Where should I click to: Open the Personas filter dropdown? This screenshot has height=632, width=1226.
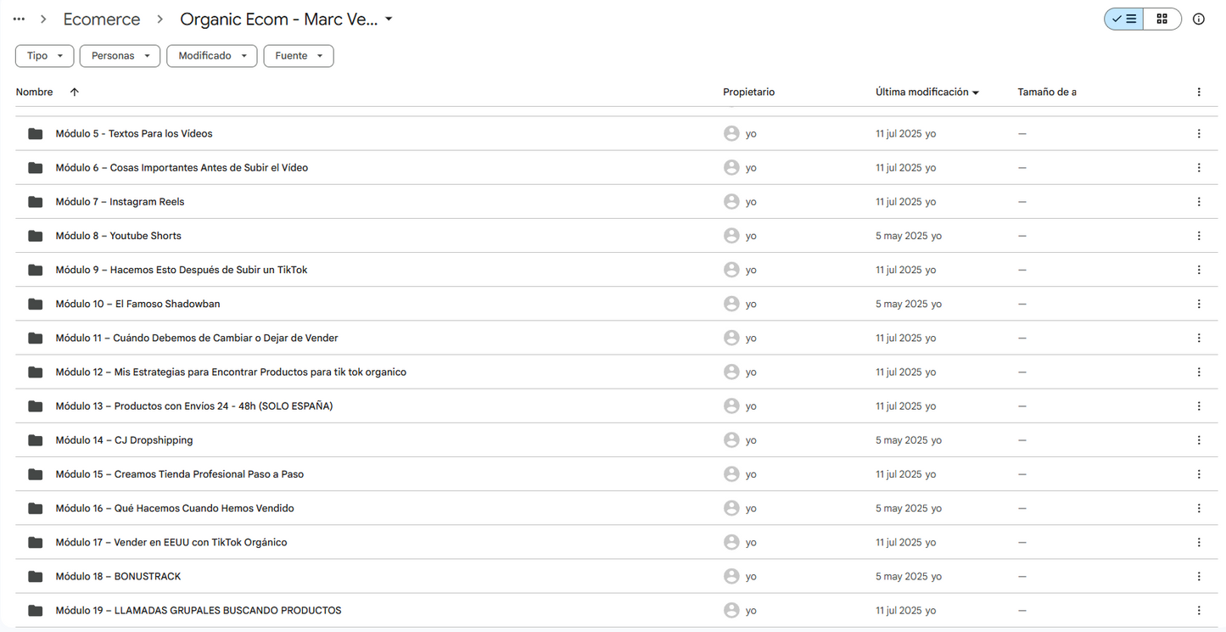tap(120, 56)
